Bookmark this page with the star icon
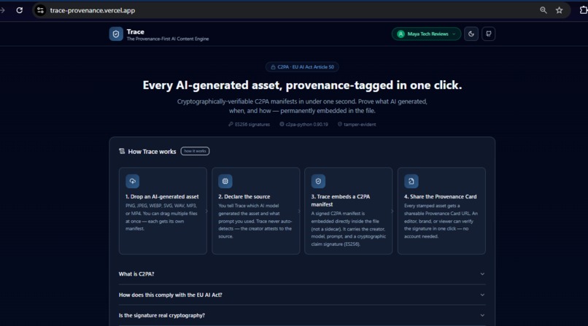This screenshot has width=588, height=326. pyautogui.click(x=559, y=10)
